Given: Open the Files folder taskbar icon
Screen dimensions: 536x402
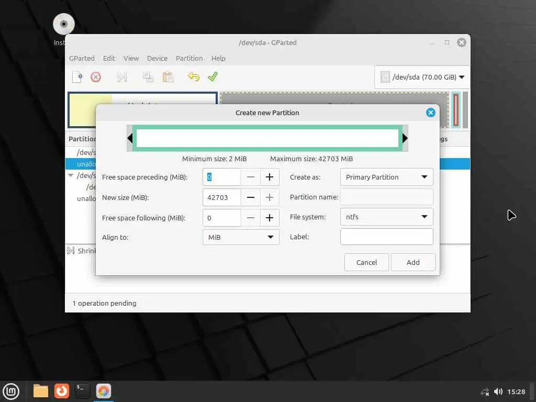Looking at the screenshot, I should (x=41, y=391).
